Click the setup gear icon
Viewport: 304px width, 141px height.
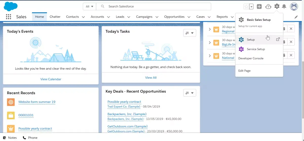(x=277, y=6)
